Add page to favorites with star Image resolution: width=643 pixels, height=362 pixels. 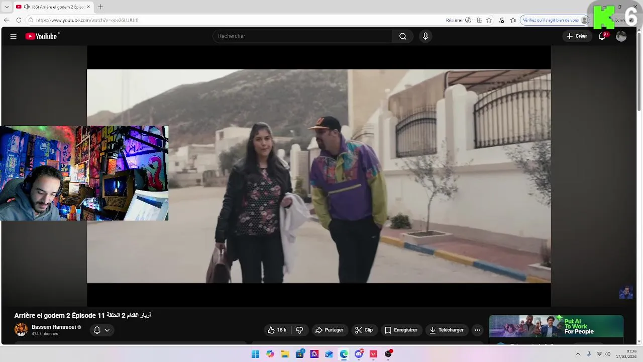click(x=489, y=20)
